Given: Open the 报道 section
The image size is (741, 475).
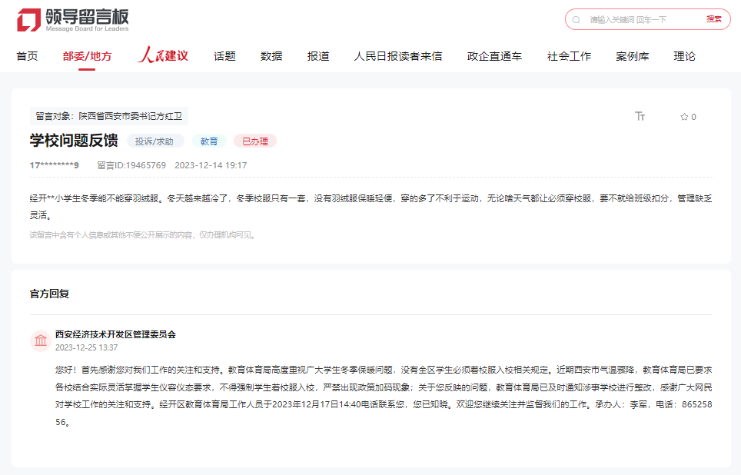Looking at the screenshot, I should (x=317, y=56).
